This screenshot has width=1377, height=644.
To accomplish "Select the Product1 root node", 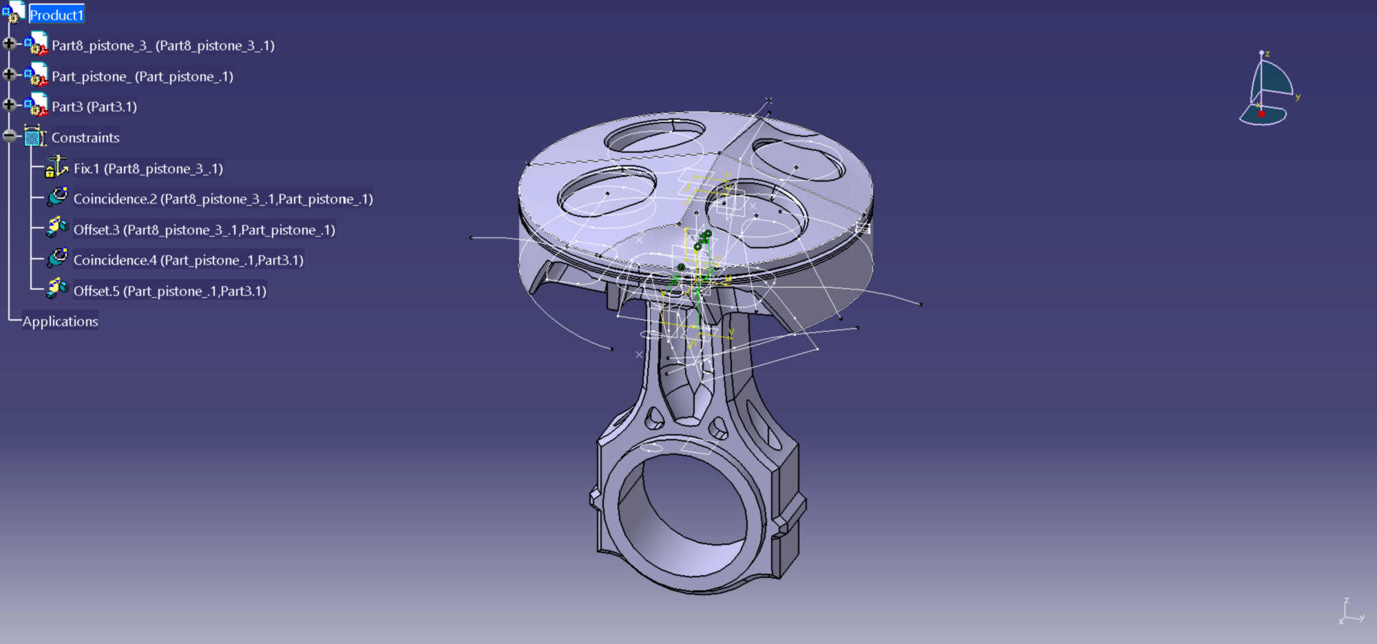I will click(x=56, y=15).
